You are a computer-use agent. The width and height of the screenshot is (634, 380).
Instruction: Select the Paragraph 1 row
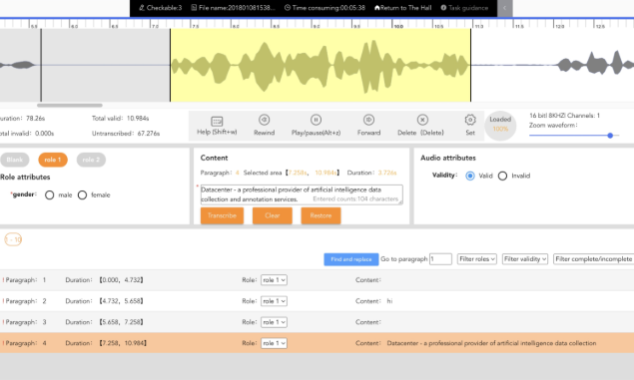pyautogui.click(x=317, y=280)
